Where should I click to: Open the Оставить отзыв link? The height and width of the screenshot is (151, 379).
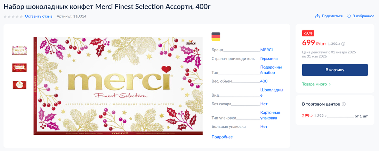[x=39, y=16]
